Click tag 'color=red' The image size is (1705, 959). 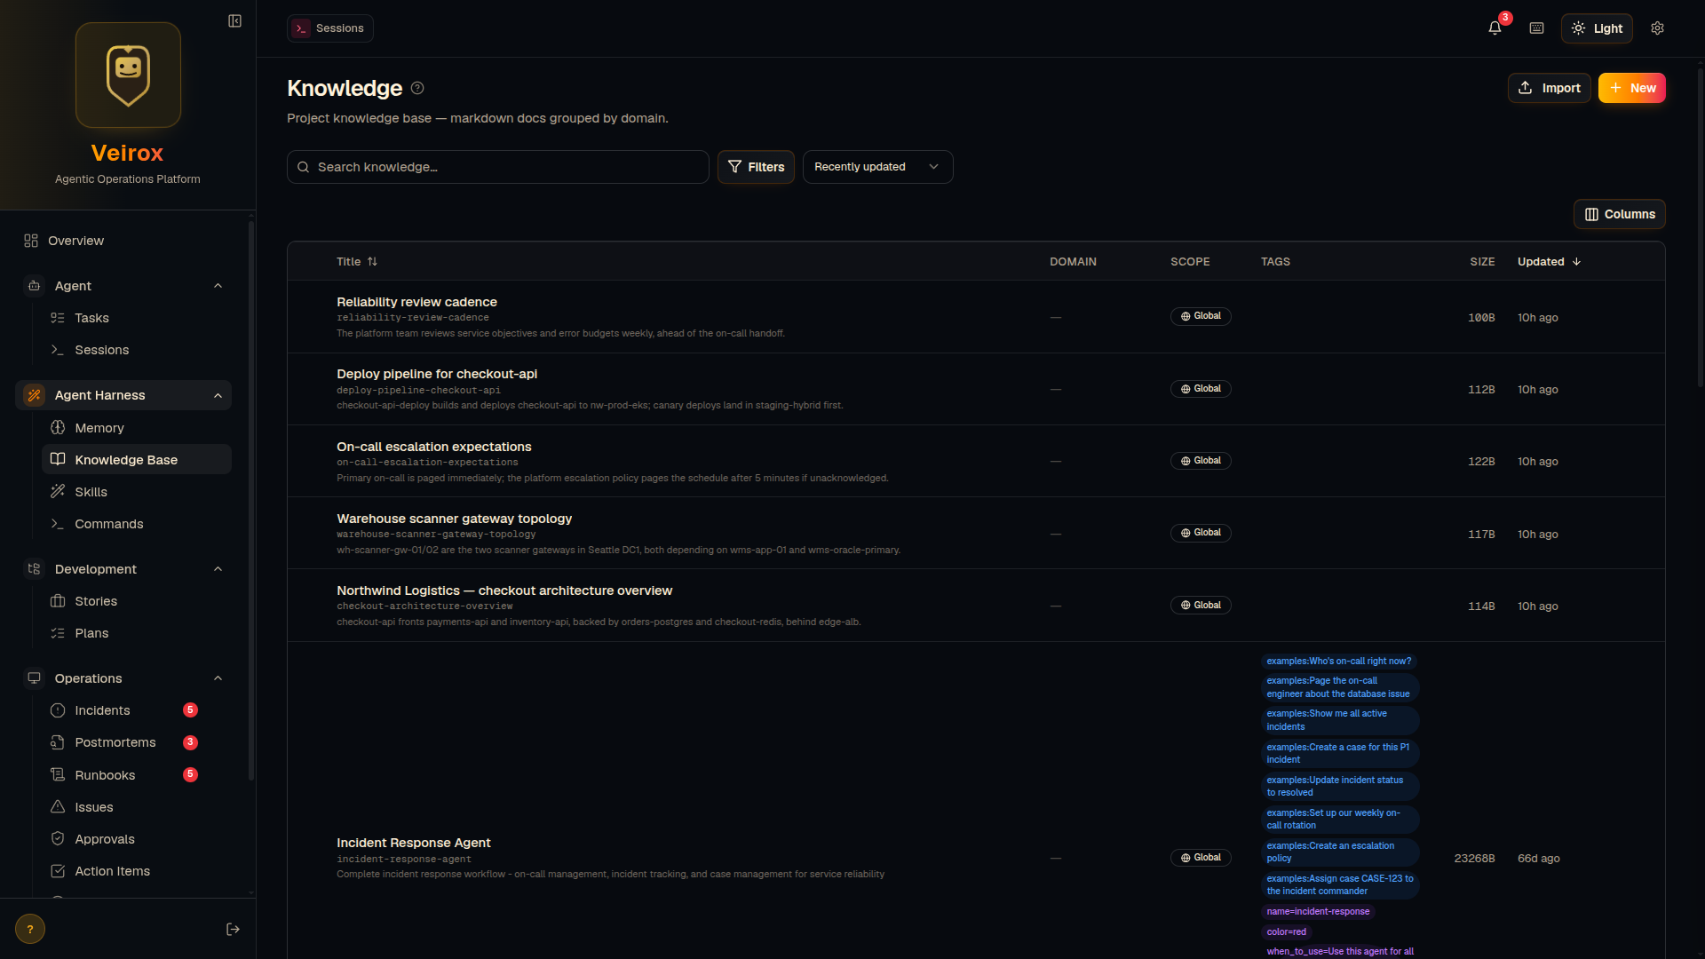1286,932
